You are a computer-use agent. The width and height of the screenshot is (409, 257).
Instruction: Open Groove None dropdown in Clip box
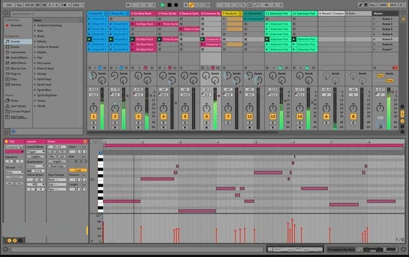(14, 172)
